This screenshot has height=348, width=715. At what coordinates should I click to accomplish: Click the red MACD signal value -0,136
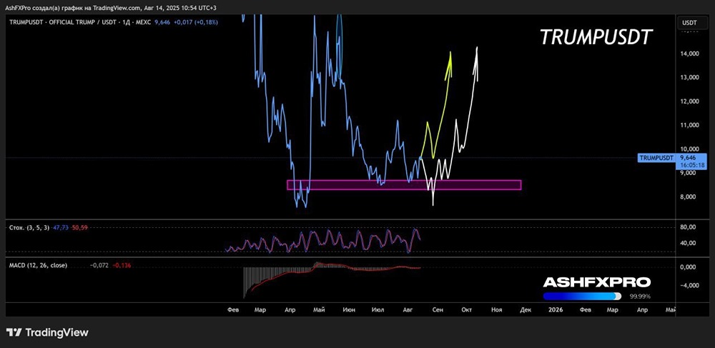(x=122, y=265)
